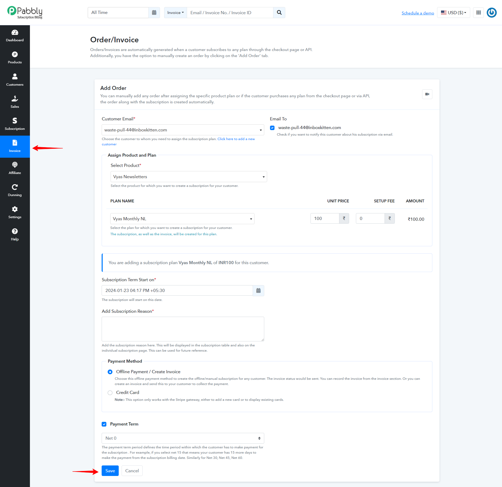
Task: Click the Cancel button
Action: coord(132,471)
